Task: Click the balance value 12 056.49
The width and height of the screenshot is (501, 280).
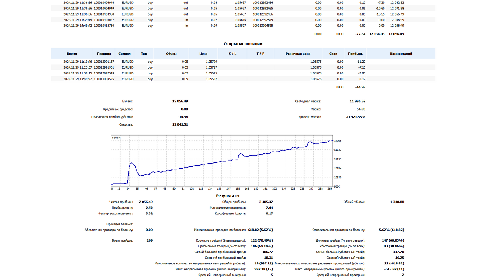Action: pos(180,101)
